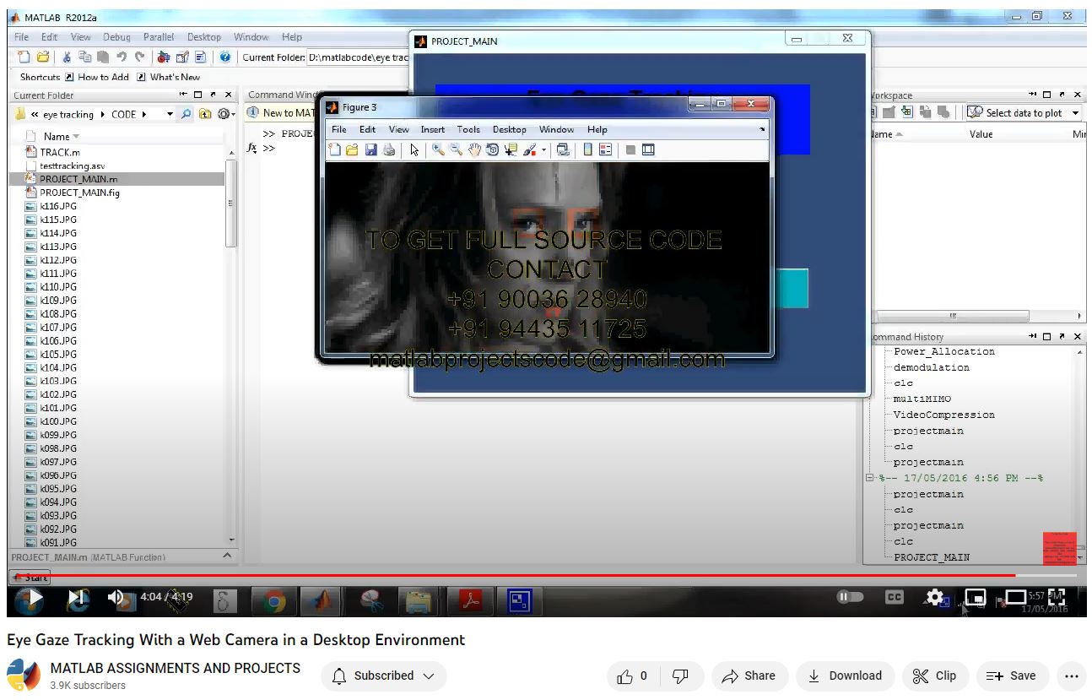Click Show Plot Tools and Dock Figure icon
The height and width of the screenshot is (700, 1092).
[648, 150]
